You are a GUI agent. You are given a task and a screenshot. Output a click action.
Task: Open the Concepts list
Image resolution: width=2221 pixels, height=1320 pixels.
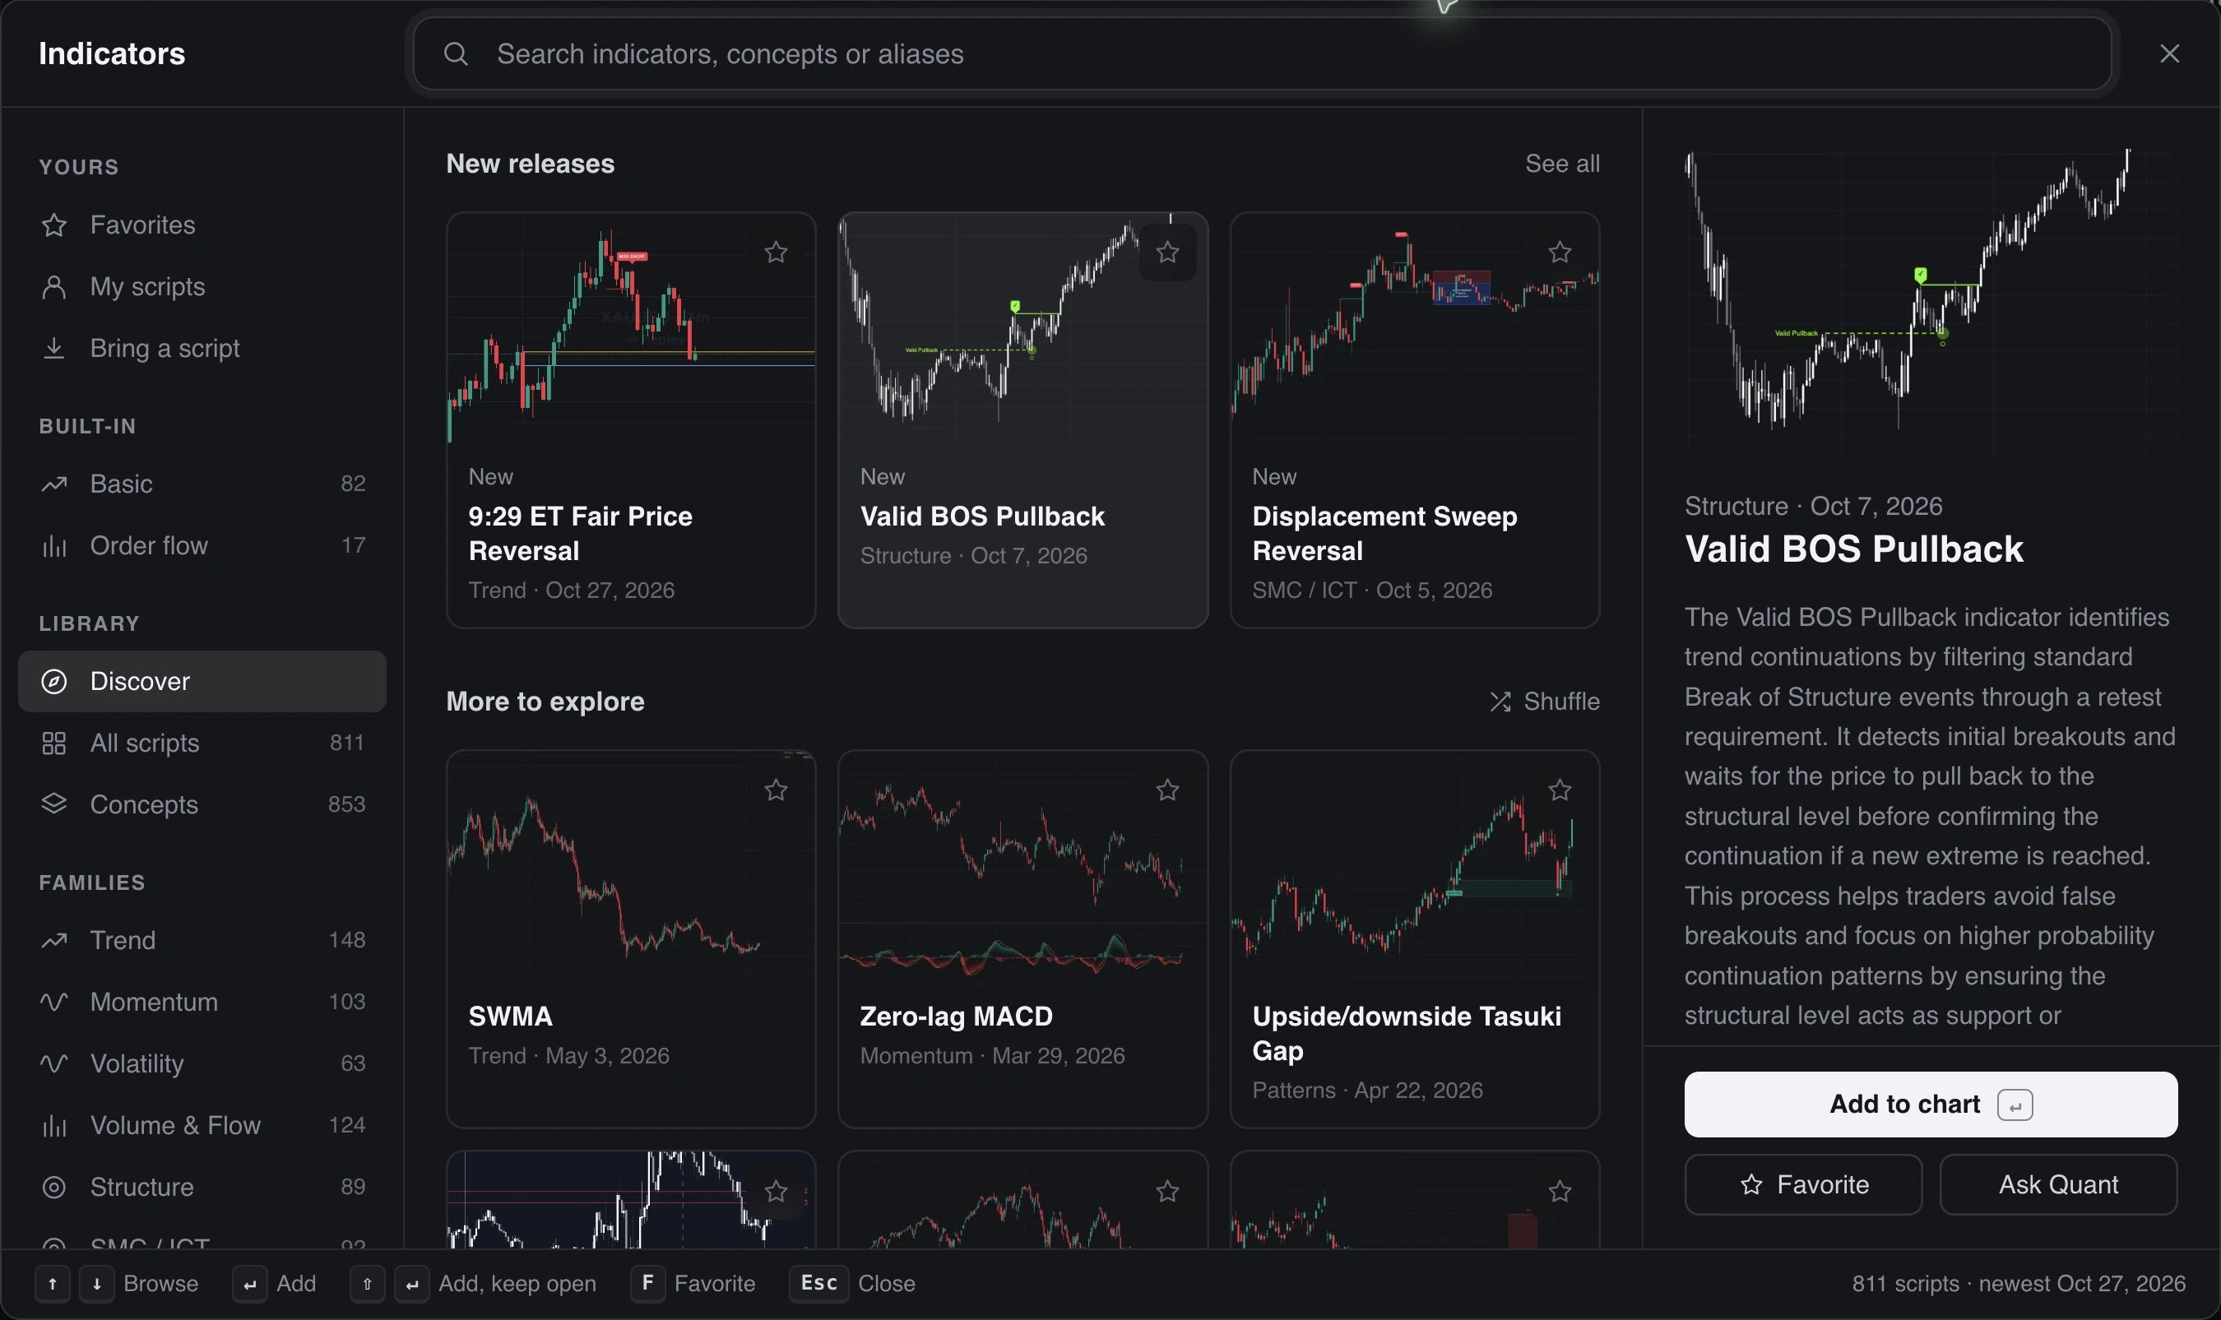pos(202,804)
